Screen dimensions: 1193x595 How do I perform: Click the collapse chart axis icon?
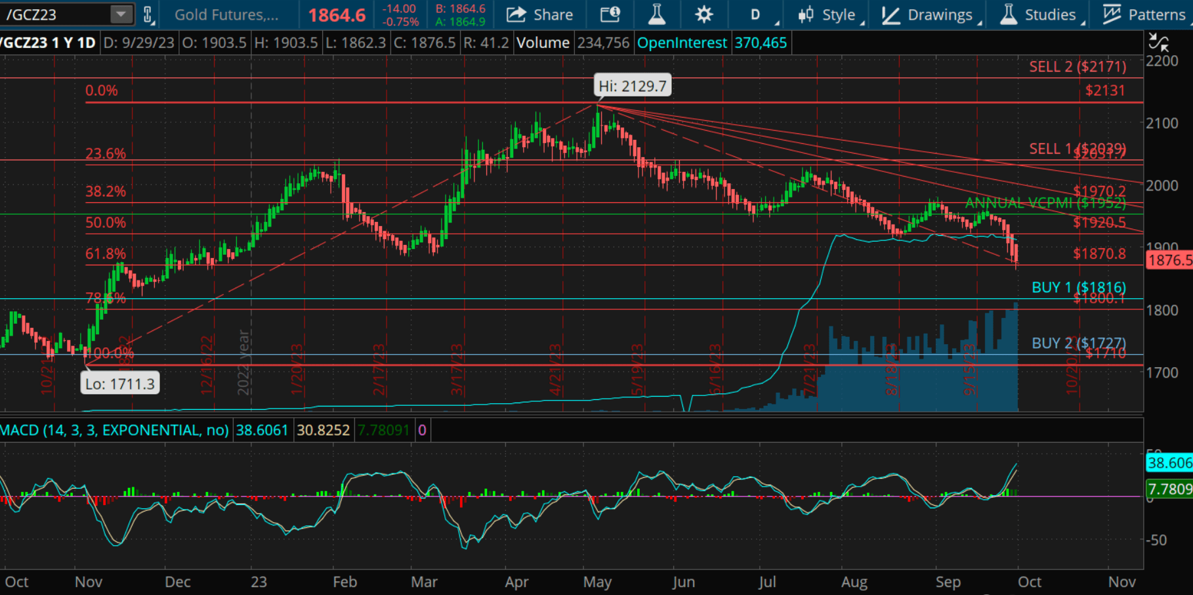pos(1158,43)
